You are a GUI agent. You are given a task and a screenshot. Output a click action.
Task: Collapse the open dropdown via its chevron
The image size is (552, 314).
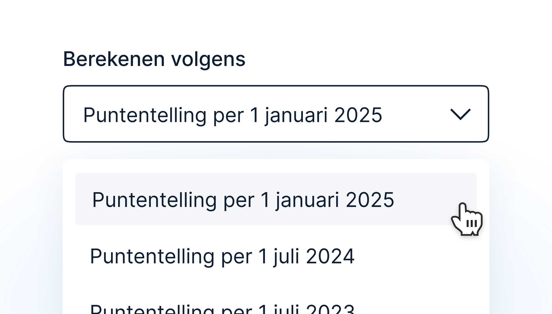coord(461,115)
